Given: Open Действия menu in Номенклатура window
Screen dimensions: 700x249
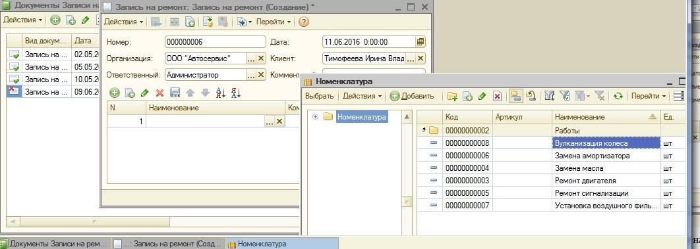Looking at the screenshot, I should (362, 96).
